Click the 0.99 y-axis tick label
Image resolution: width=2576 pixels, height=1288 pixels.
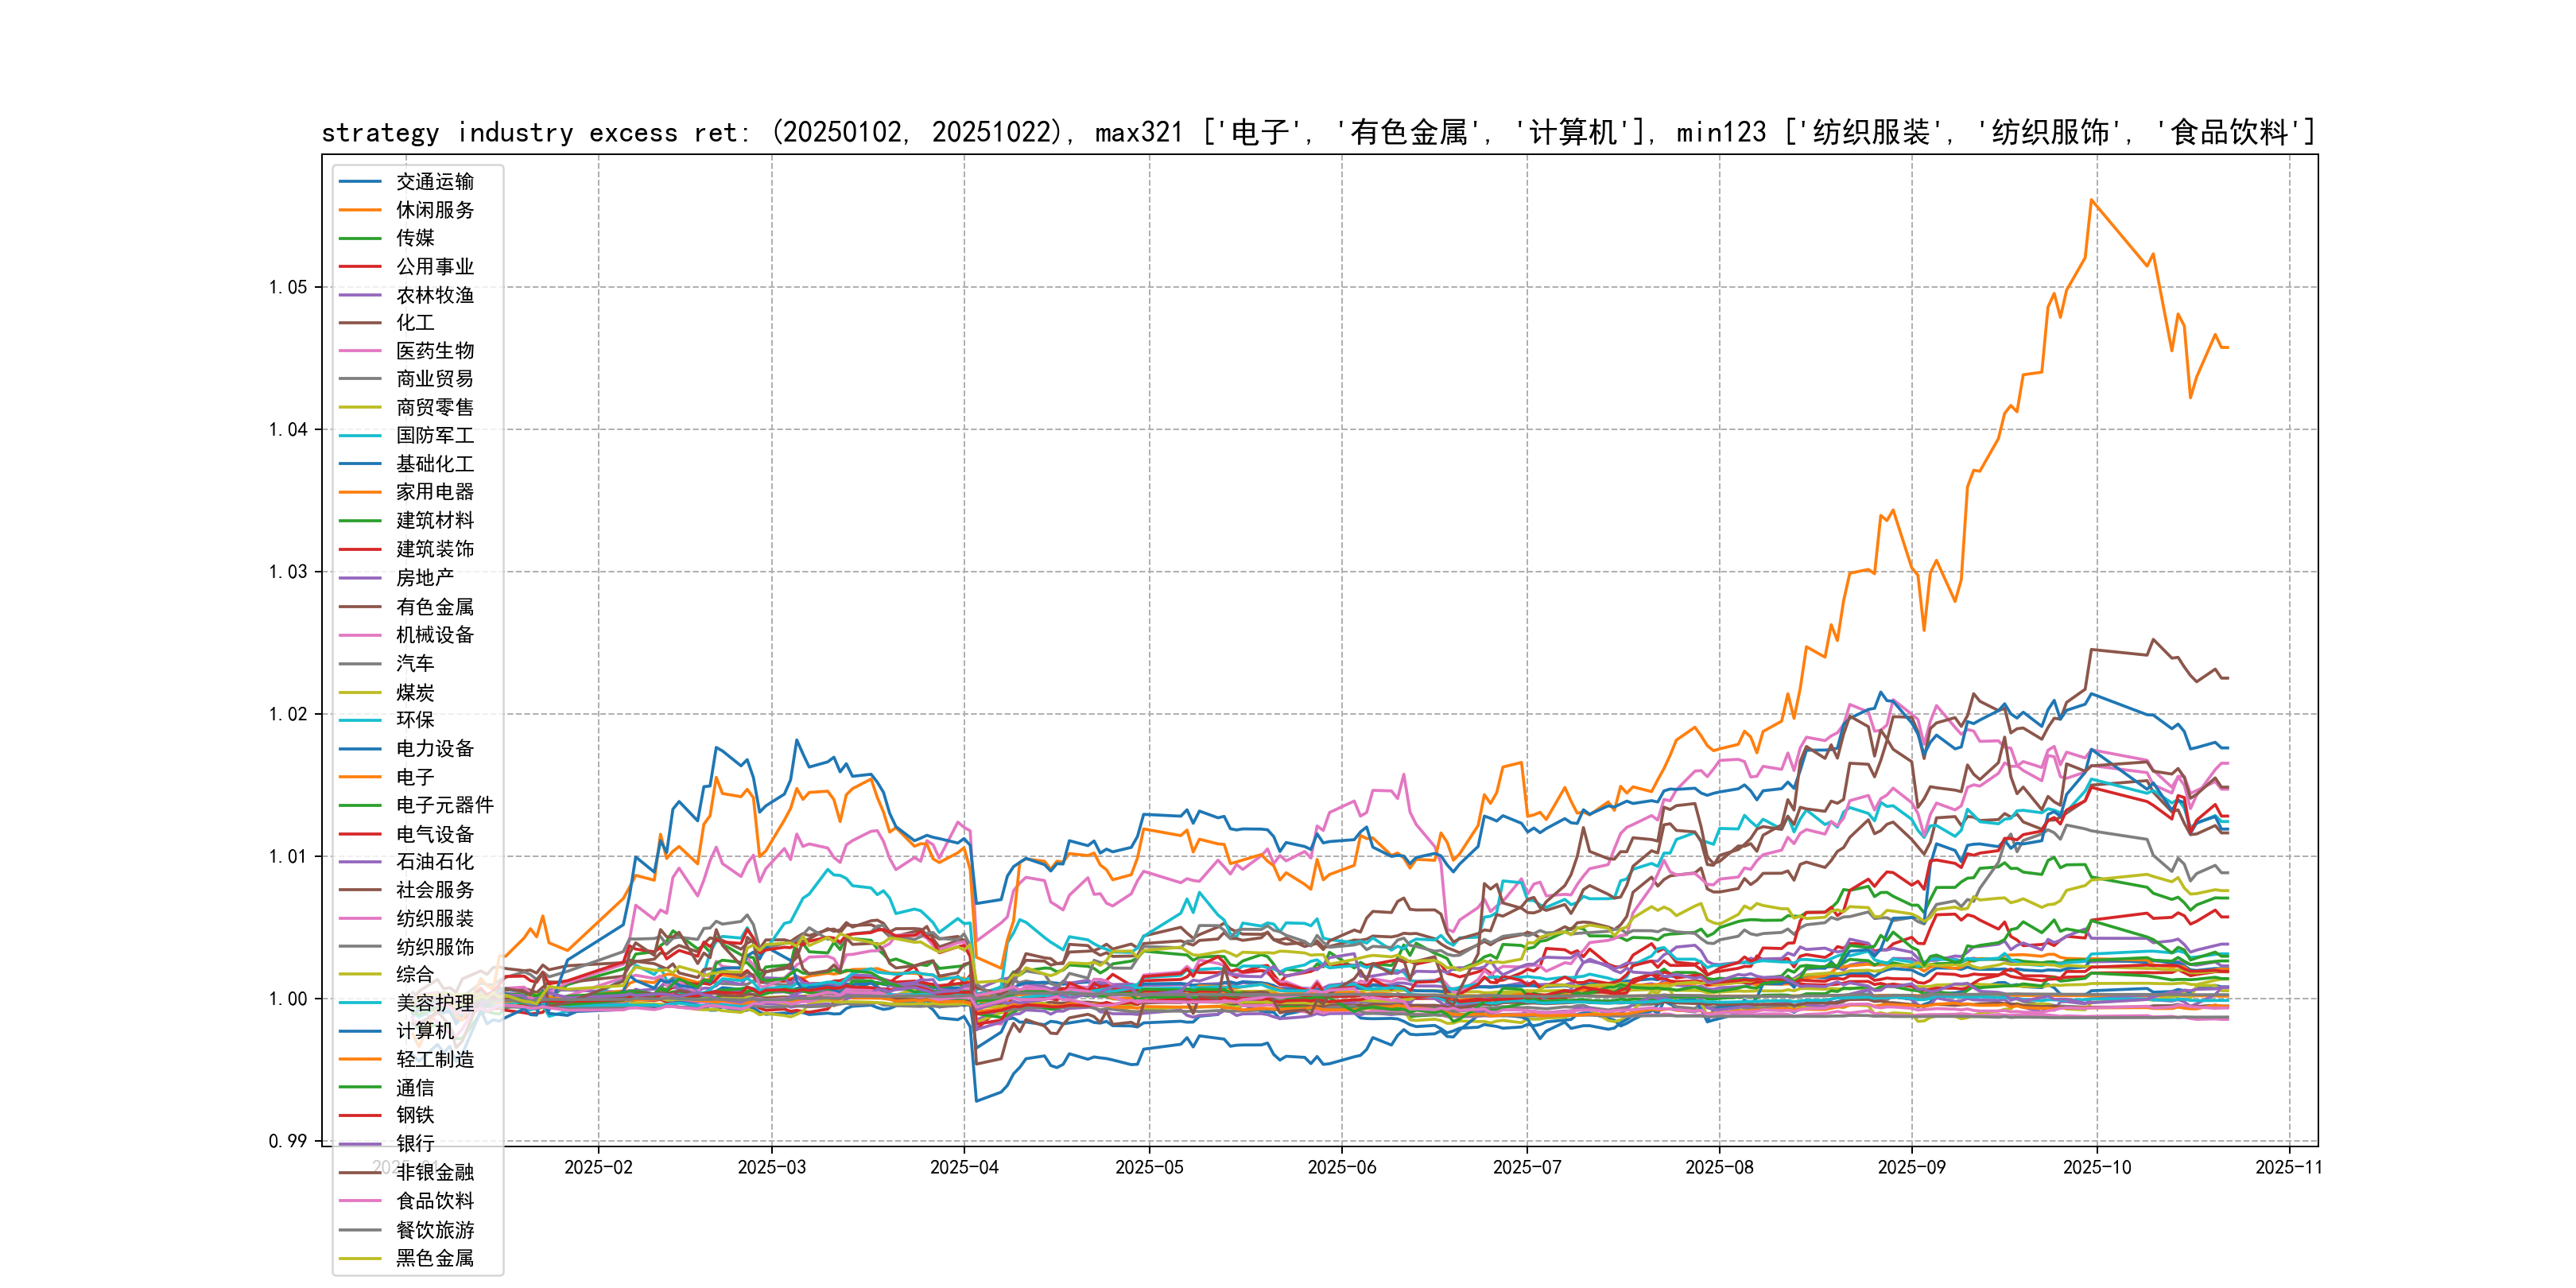point(288,1141)
